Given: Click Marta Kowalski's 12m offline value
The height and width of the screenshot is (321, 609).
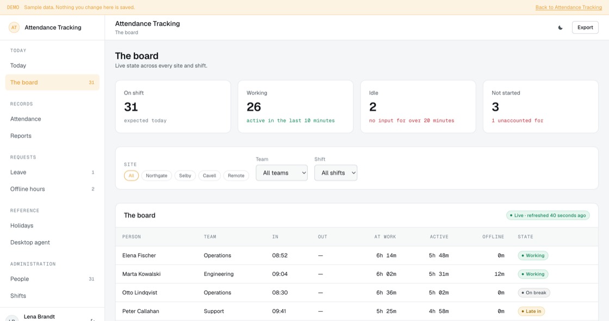Looking at the screenshot, I should [x=500, y=274].
